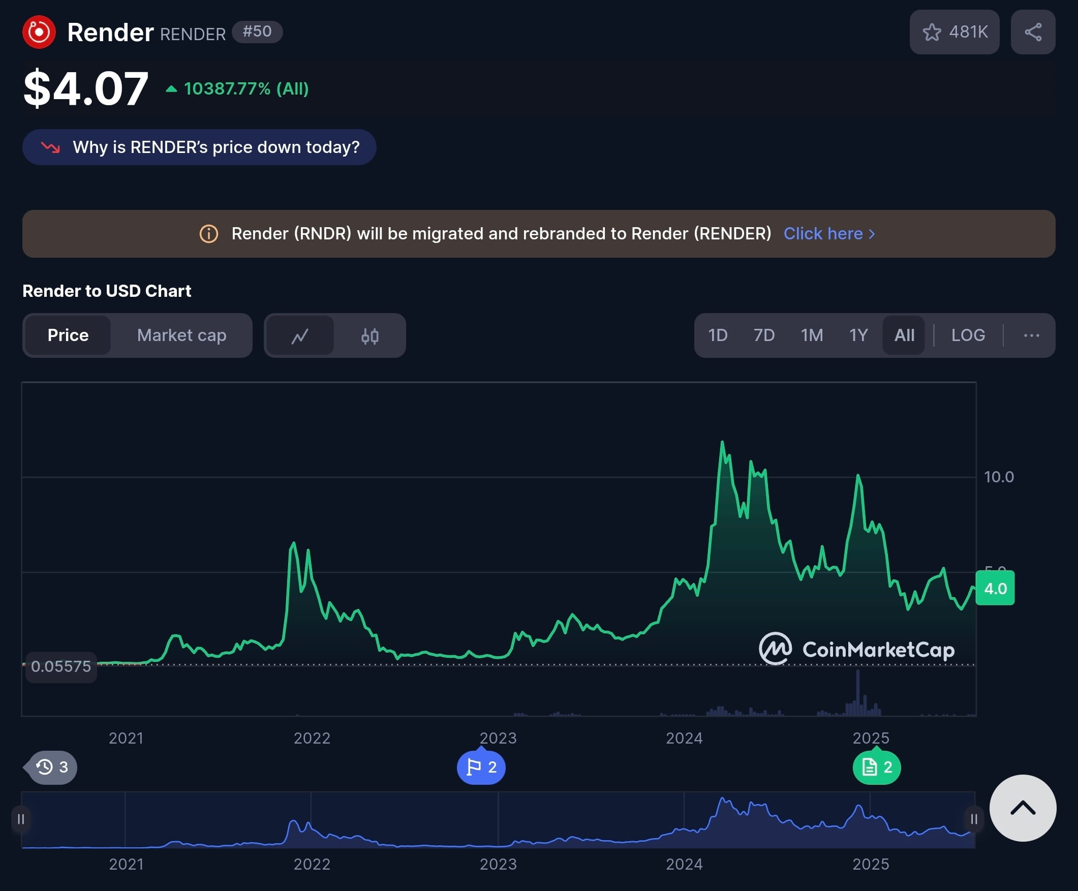This screenshot has width=1078, height=891.
Task: Select the 1D time range
Action: click(x=717, y=335)
